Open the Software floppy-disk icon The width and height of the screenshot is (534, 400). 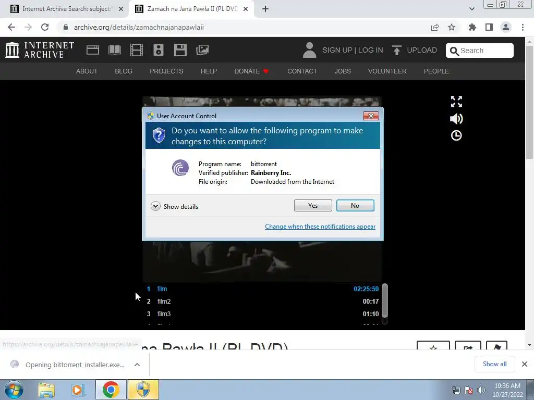click(x=180, y=50)
